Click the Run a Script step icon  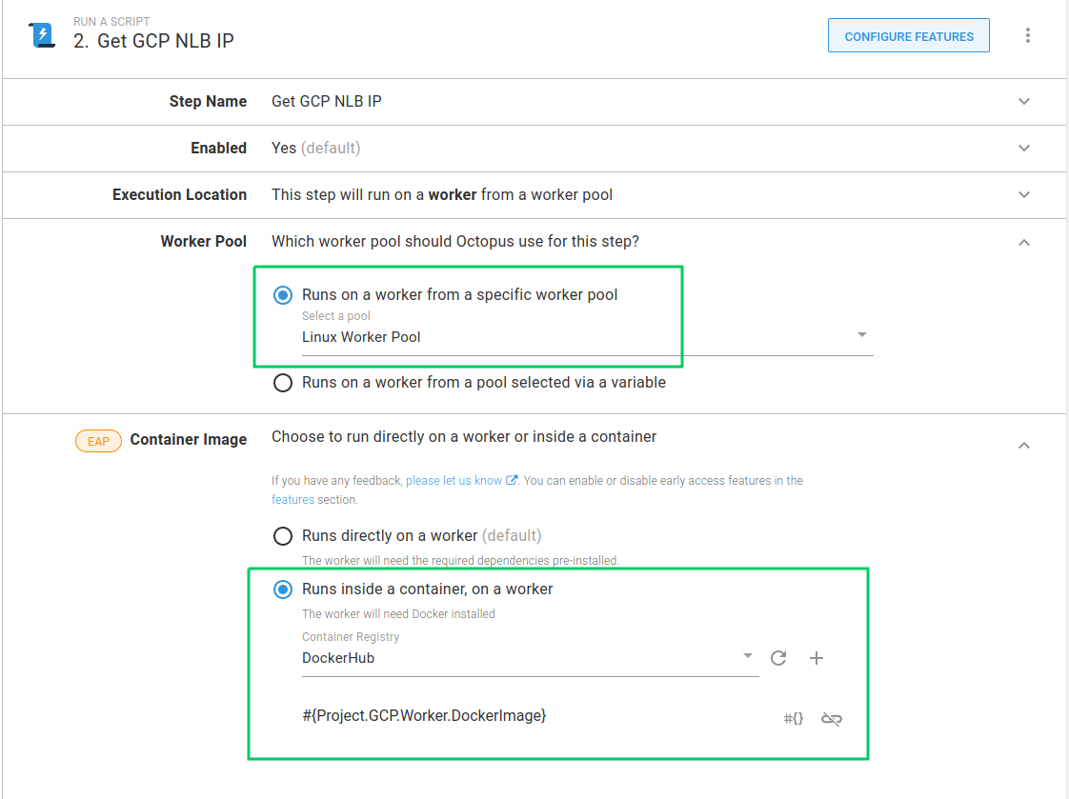point(43,35)
